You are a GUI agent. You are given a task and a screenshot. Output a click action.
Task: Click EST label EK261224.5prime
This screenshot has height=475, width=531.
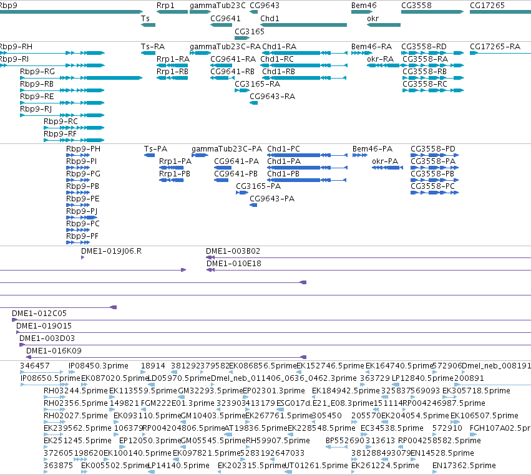click(385, 466)
